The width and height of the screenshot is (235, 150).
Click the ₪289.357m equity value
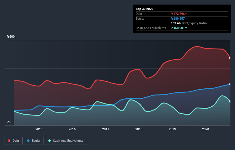coord(179,19)
